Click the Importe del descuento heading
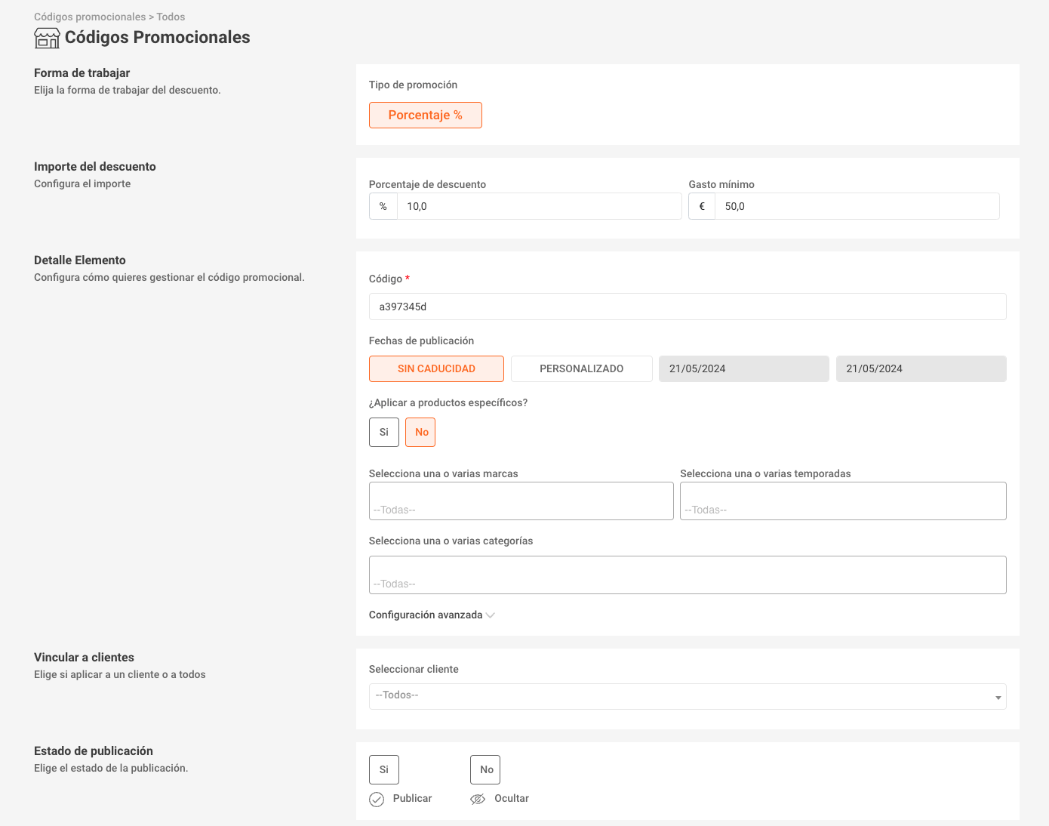The width and height of the screenshot is (1049, 826). (95, 166)
